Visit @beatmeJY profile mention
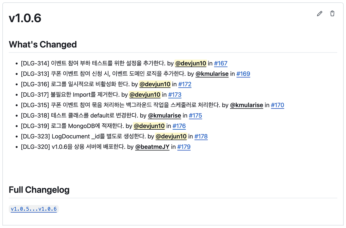Image resolution: width=346 pixels, height=228 pixels. coord(152,147)
